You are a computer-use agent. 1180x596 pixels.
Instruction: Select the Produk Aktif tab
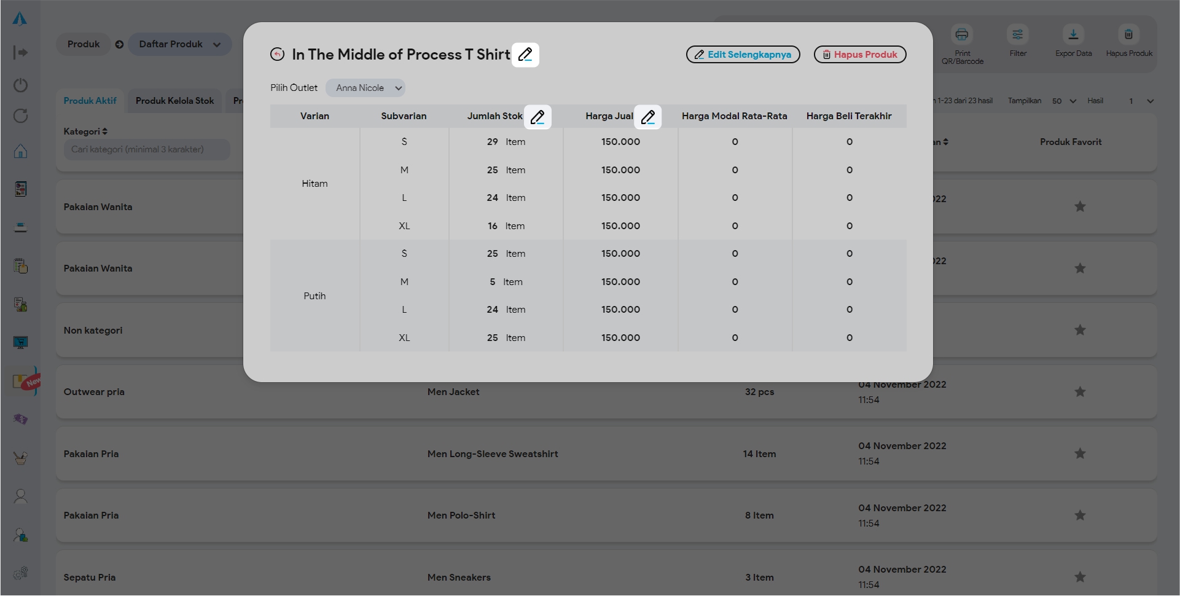(90, 101)
